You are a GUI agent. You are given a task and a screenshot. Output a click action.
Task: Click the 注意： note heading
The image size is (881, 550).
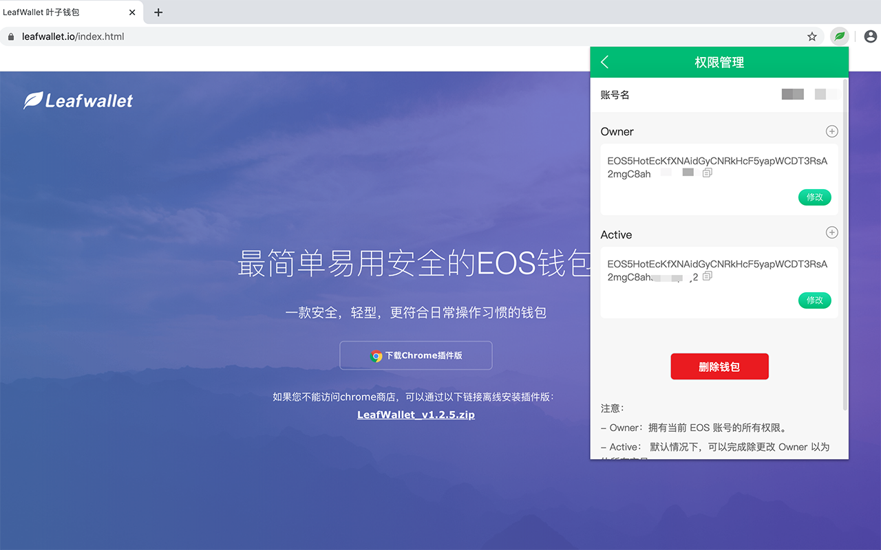(612, 408)
